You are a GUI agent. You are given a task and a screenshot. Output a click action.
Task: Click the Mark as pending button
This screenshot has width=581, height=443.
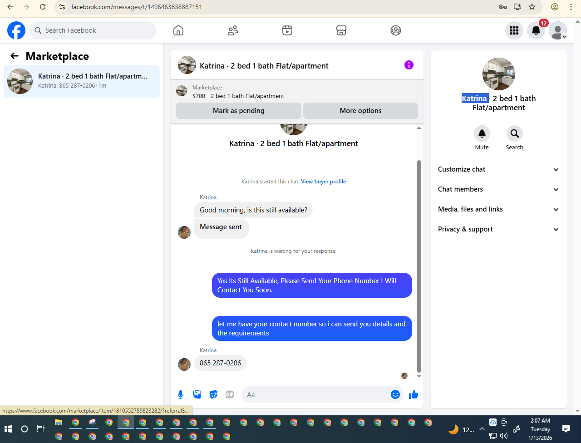239,111
